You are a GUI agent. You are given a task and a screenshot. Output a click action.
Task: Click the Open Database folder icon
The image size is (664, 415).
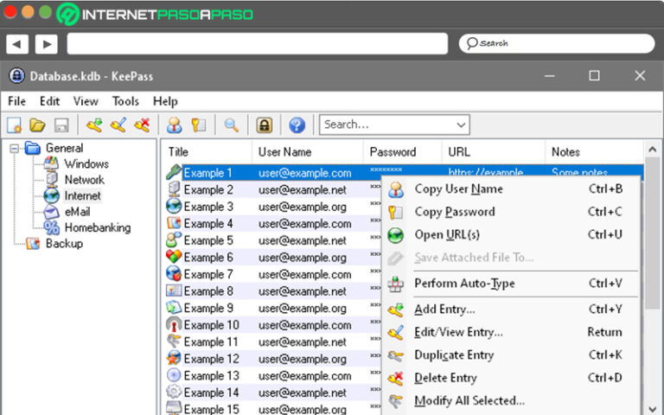(37, 124)
